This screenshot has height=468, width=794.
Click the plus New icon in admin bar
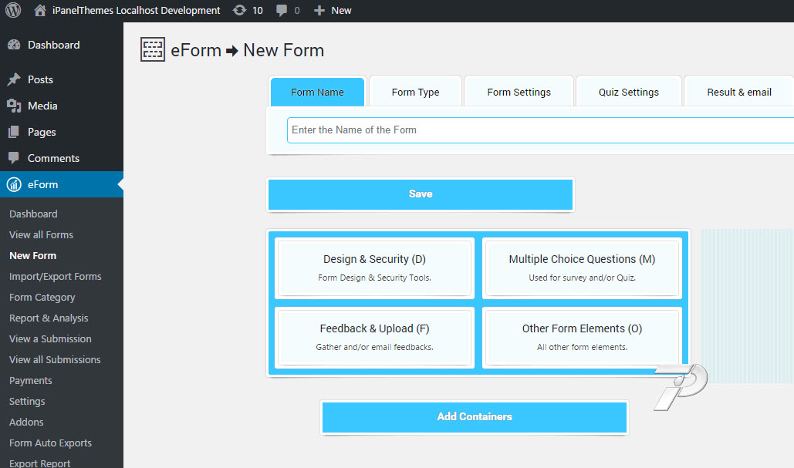point(319,11)
